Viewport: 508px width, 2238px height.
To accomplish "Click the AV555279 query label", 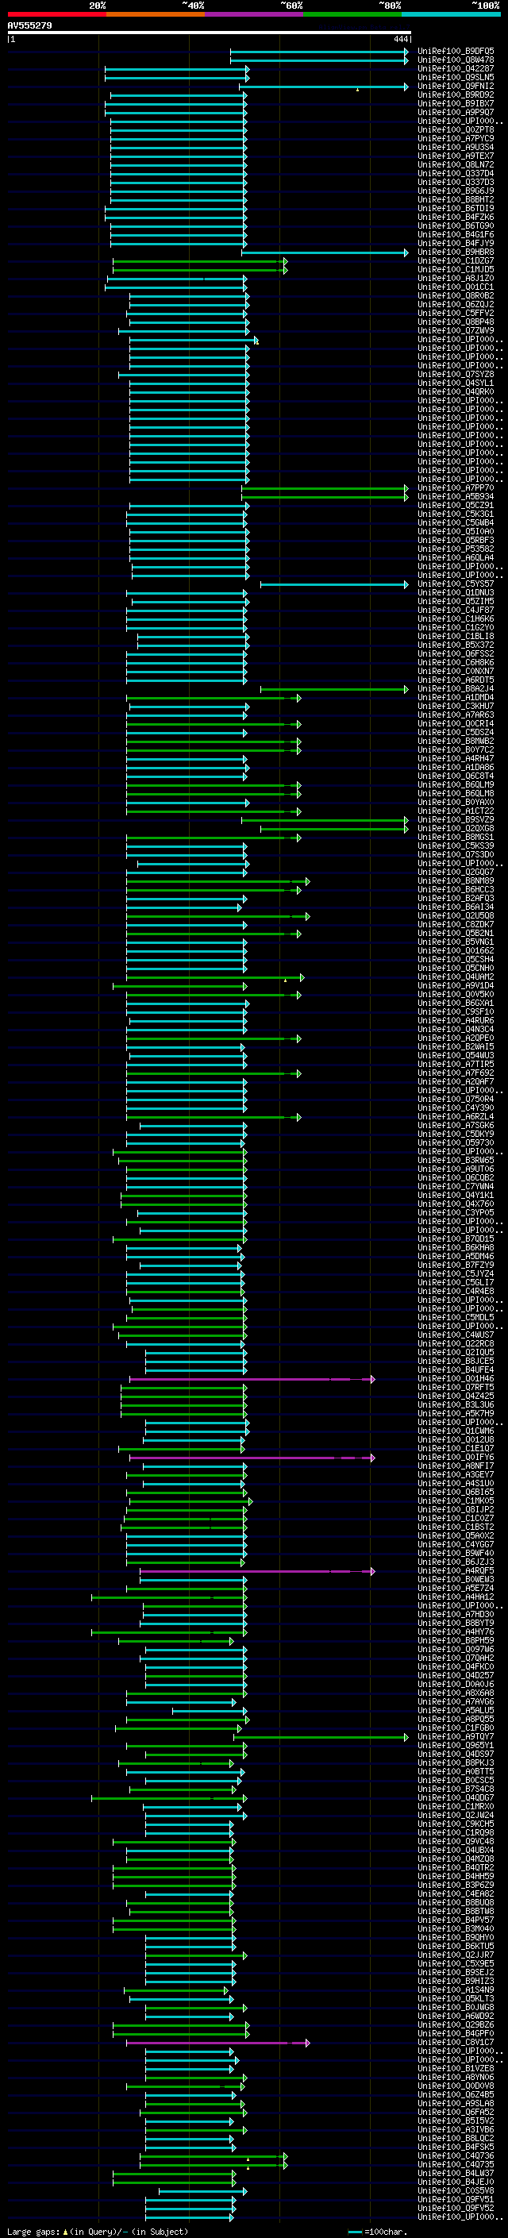I will point(29,26).
